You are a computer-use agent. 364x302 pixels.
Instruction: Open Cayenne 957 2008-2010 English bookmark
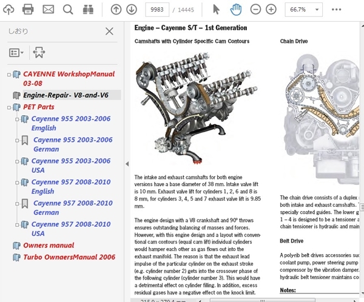71,187
